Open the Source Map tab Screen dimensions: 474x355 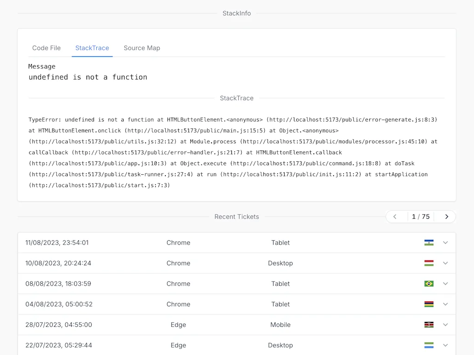pos(142,48)
